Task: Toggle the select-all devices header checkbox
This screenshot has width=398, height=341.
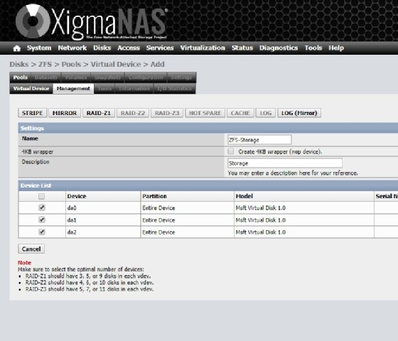Action: [42, 196]
